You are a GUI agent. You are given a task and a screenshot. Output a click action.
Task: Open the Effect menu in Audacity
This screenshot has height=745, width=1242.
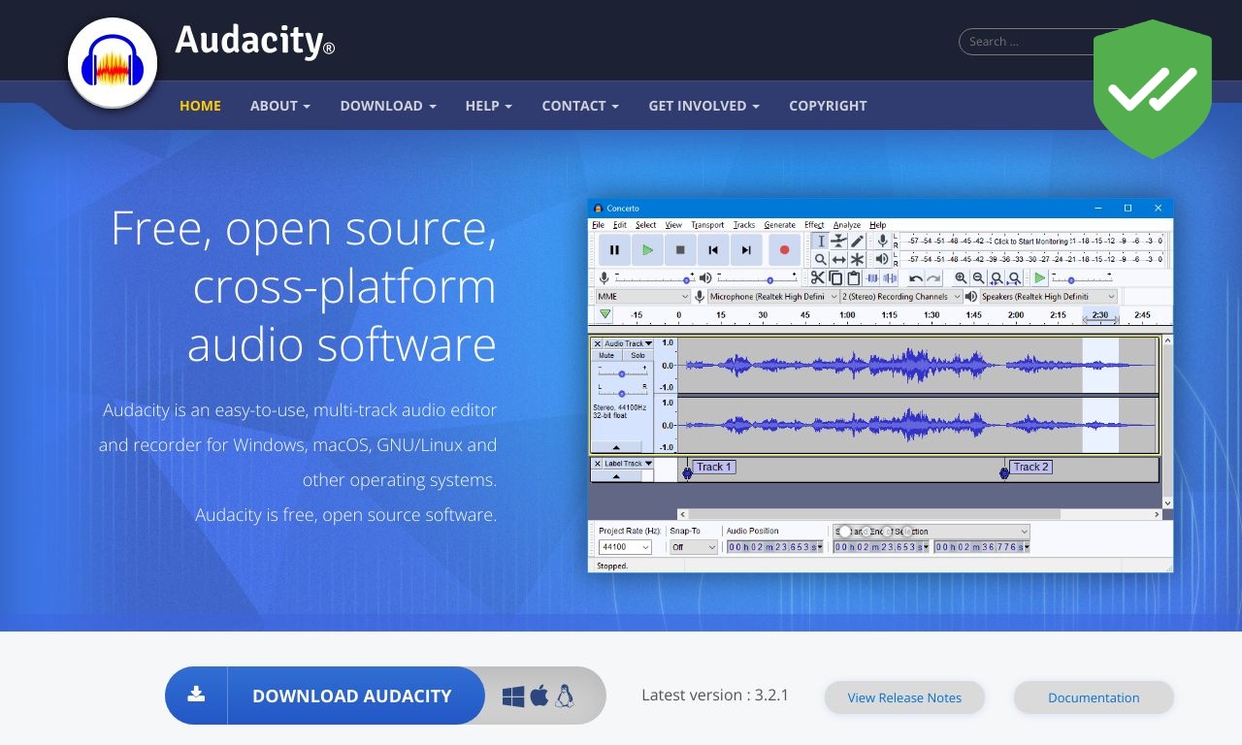point(814,225)
